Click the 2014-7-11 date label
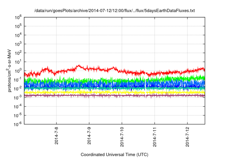 click(x=155, y=137)
